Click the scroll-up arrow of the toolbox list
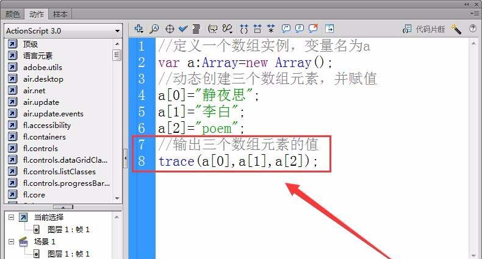This screenshot has width=482, height=259. (117, 44)
